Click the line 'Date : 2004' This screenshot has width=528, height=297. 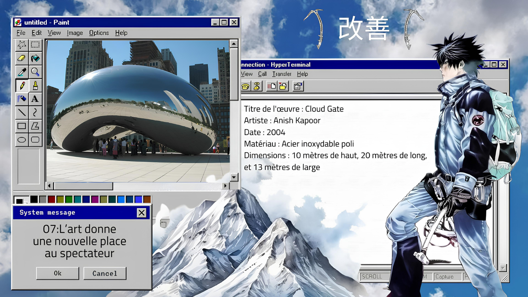[265, 132]
